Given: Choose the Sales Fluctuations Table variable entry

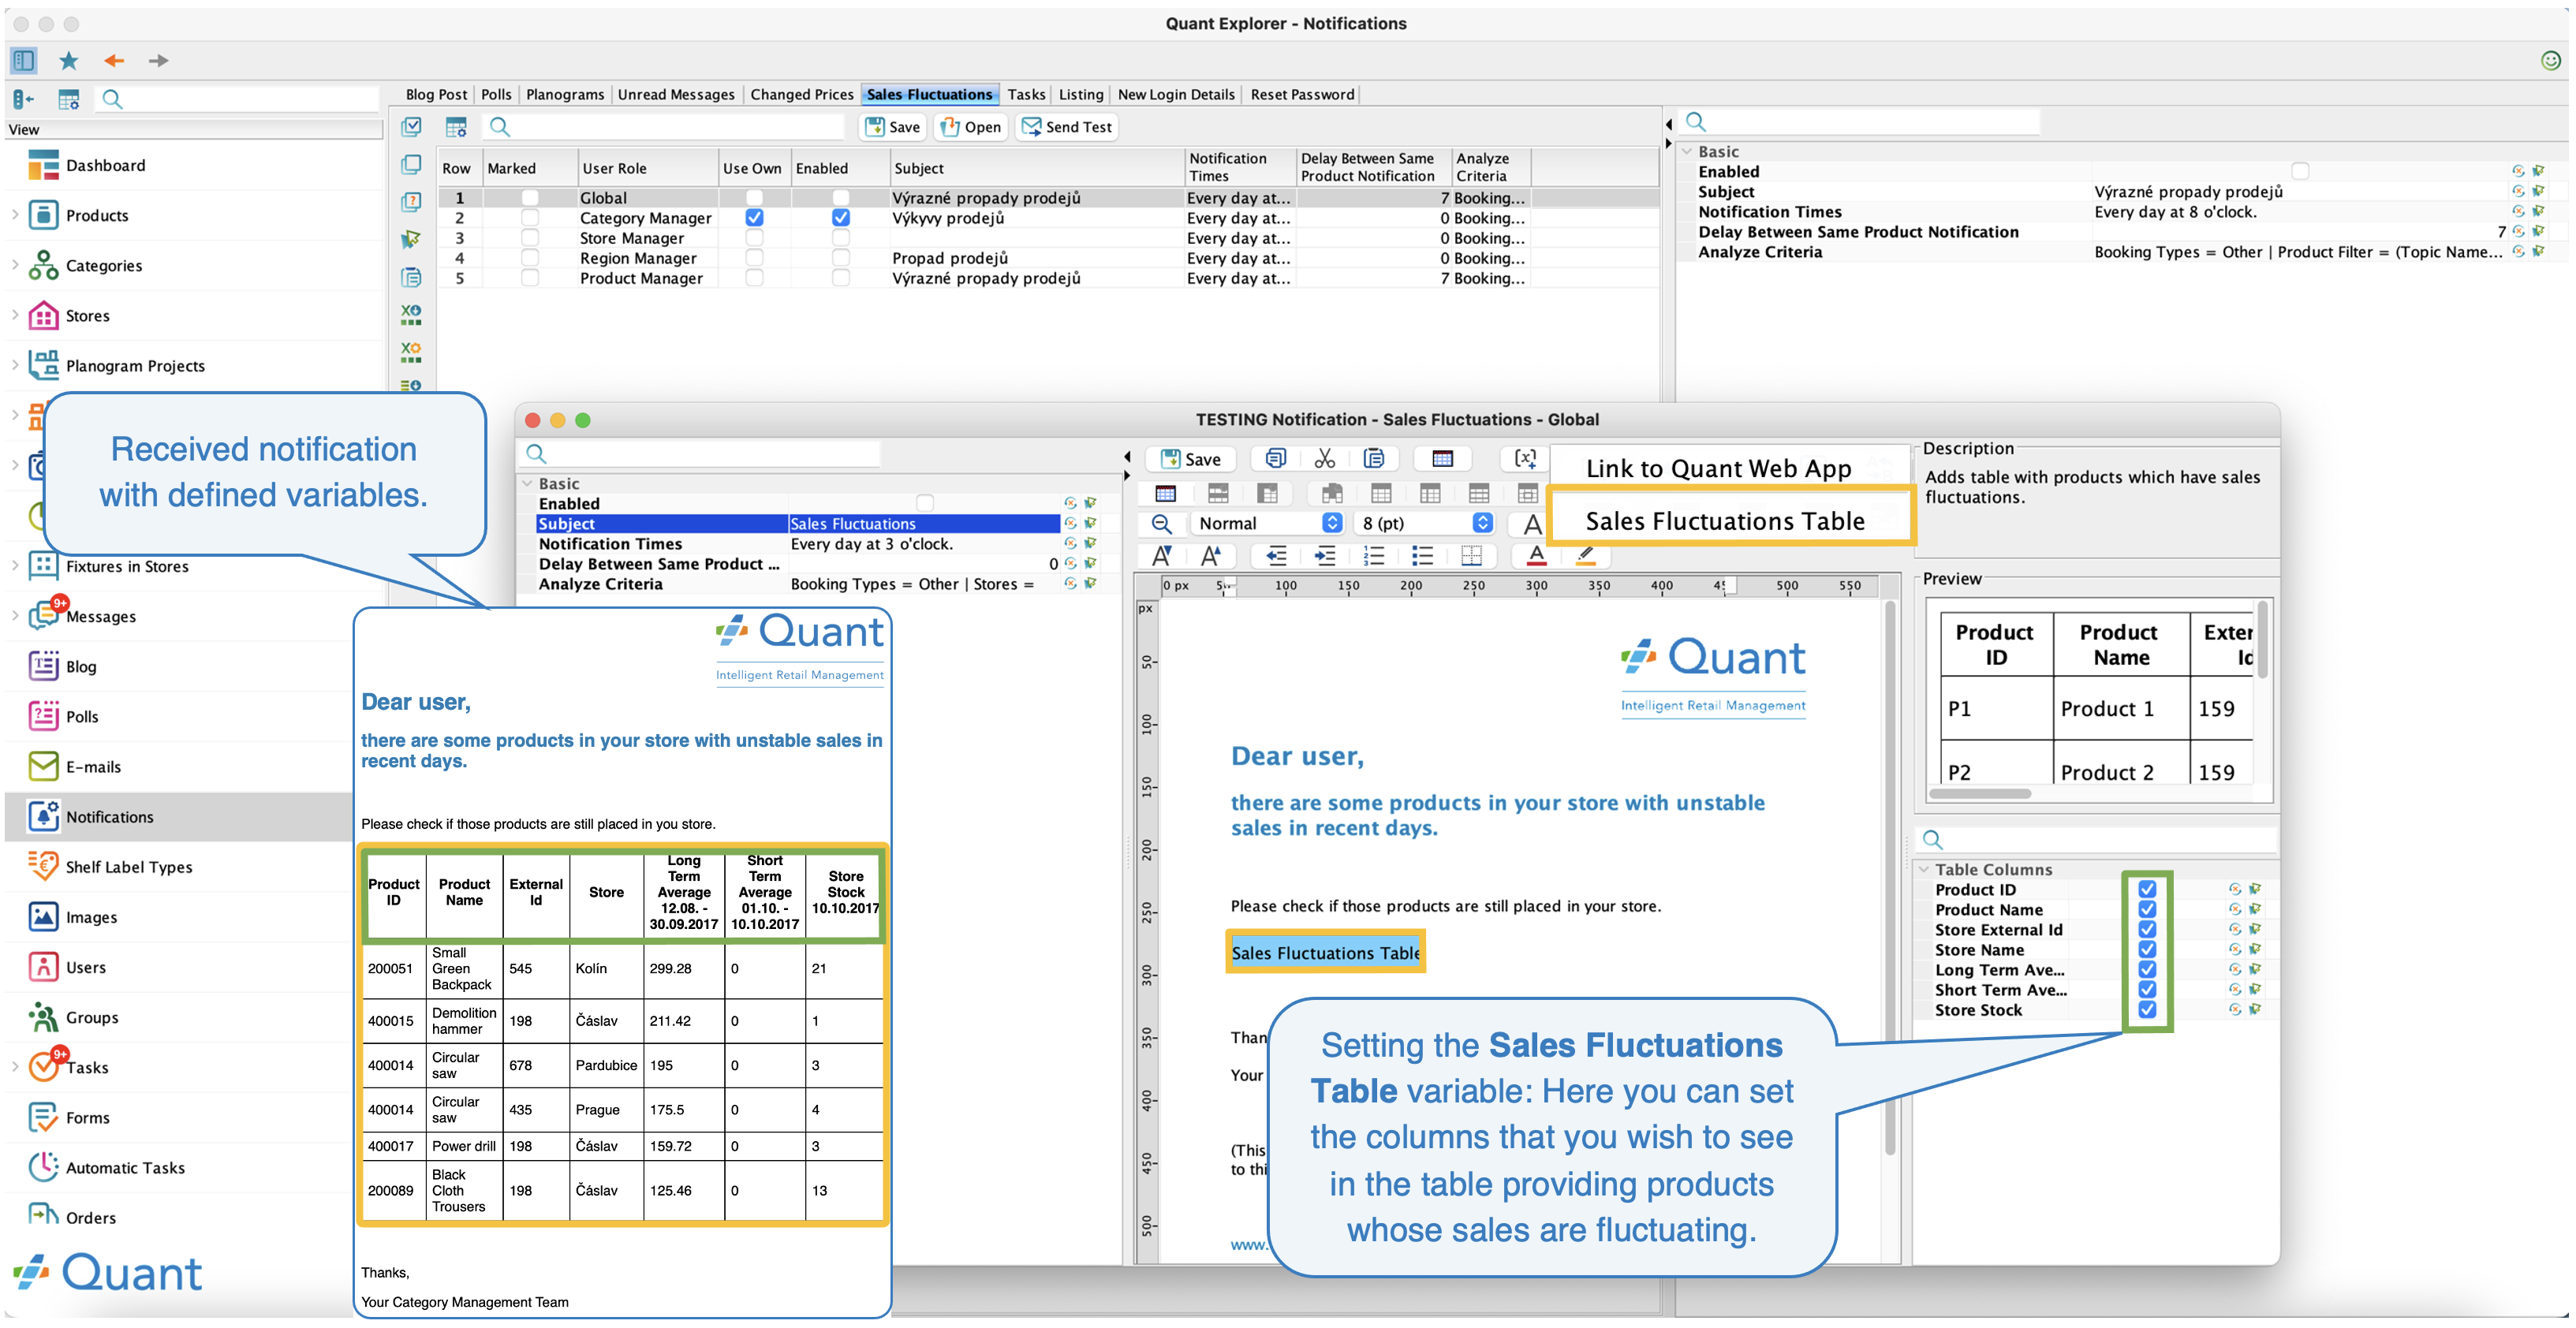Looking at the screenshot, I should tap(1725, 521).
